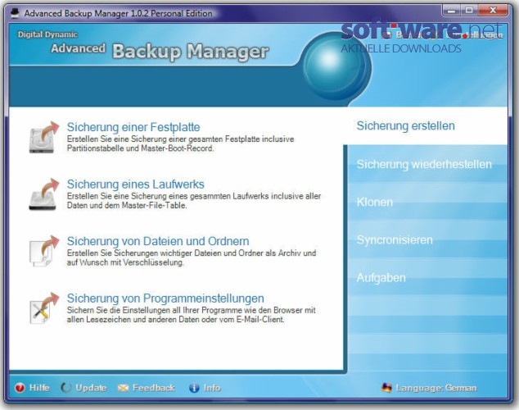Click the Hilfe label in bottom bar

(x=39, y=388)
